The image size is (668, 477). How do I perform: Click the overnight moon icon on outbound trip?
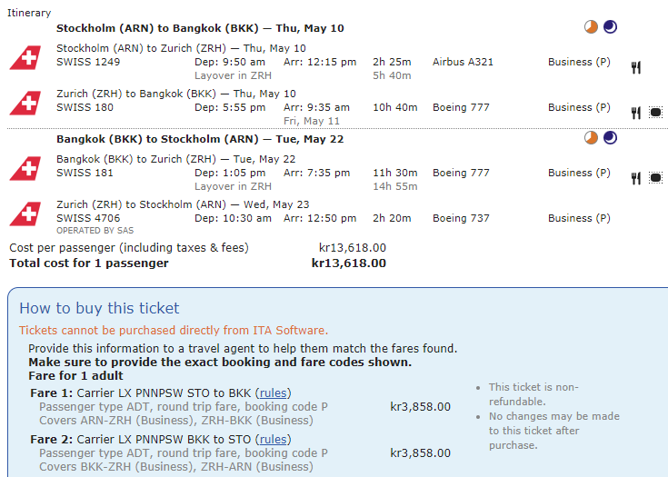point(610,27)
